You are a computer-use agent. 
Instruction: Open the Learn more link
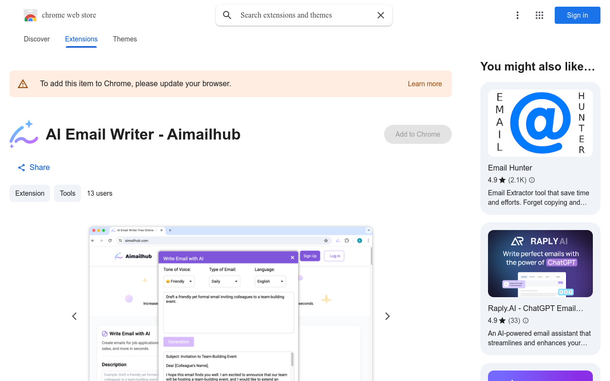pyautogui.click(x=425, y=84)
